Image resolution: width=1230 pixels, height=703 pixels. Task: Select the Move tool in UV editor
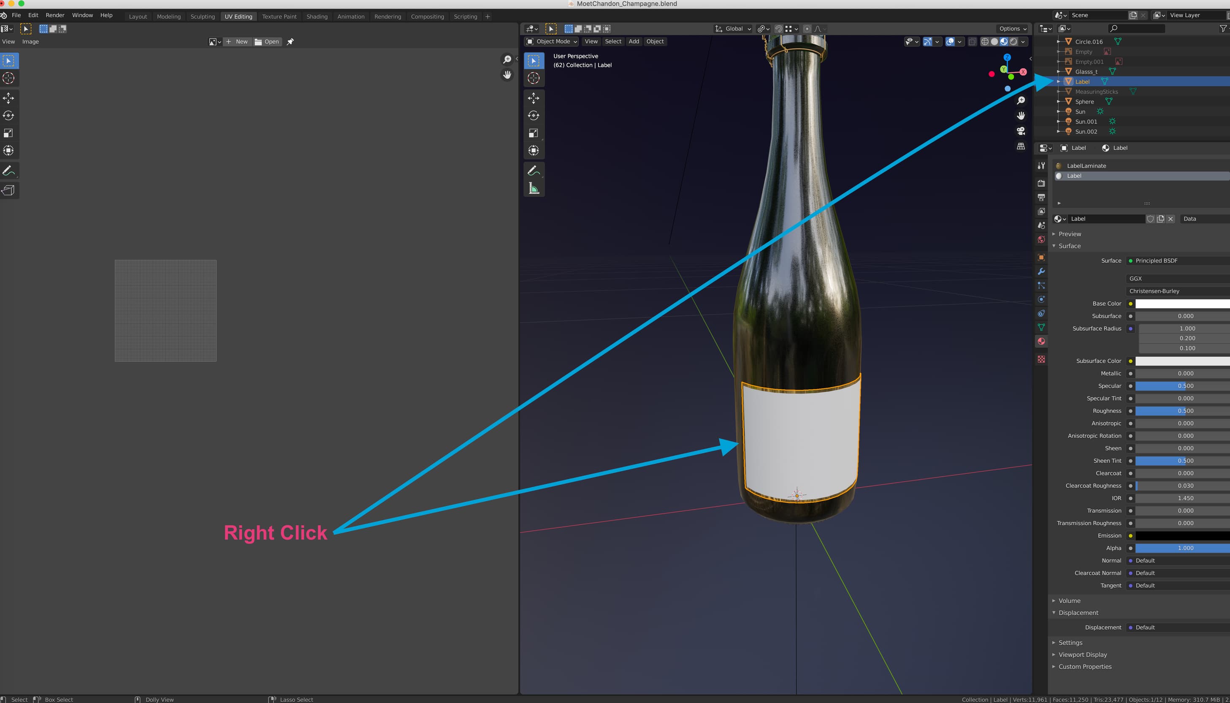9,98
